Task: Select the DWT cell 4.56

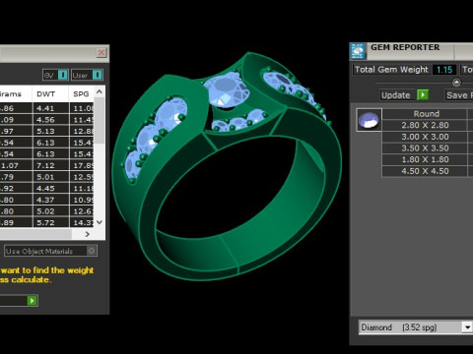Action: coord(50,120)
